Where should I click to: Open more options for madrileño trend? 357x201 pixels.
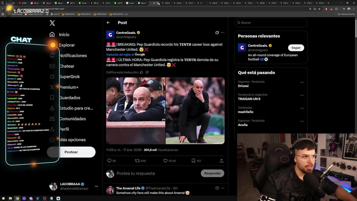pyautogui.click(x=302, y=108)
